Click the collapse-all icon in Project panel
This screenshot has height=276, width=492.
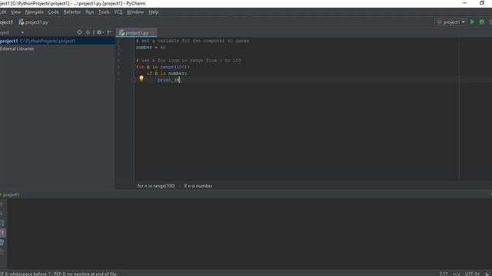88,32
